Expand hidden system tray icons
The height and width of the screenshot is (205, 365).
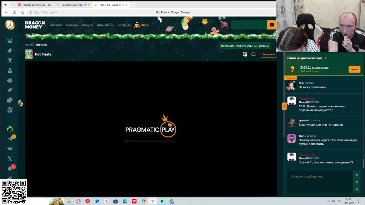[328, 201]
